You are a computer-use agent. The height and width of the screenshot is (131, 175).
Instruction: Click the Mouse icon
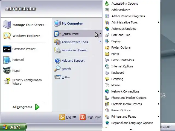(107, 85)
